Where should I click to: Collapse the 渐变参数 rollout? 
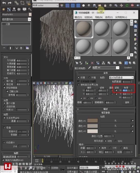(105, 113)
